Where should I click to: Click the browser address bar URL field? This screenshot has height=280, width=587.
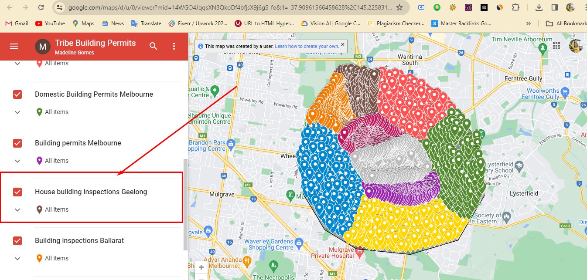(227, 7)
